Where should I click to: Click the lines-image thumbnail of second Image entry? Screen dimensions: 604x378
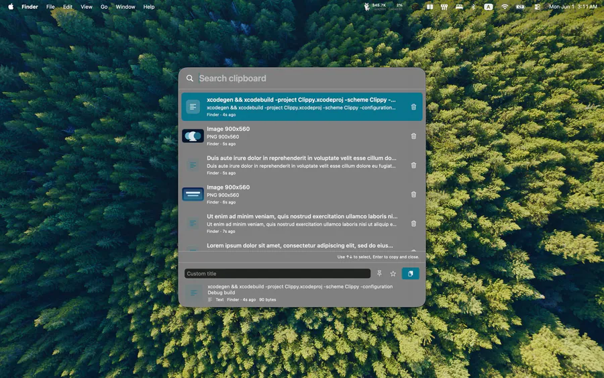(193, 194)
